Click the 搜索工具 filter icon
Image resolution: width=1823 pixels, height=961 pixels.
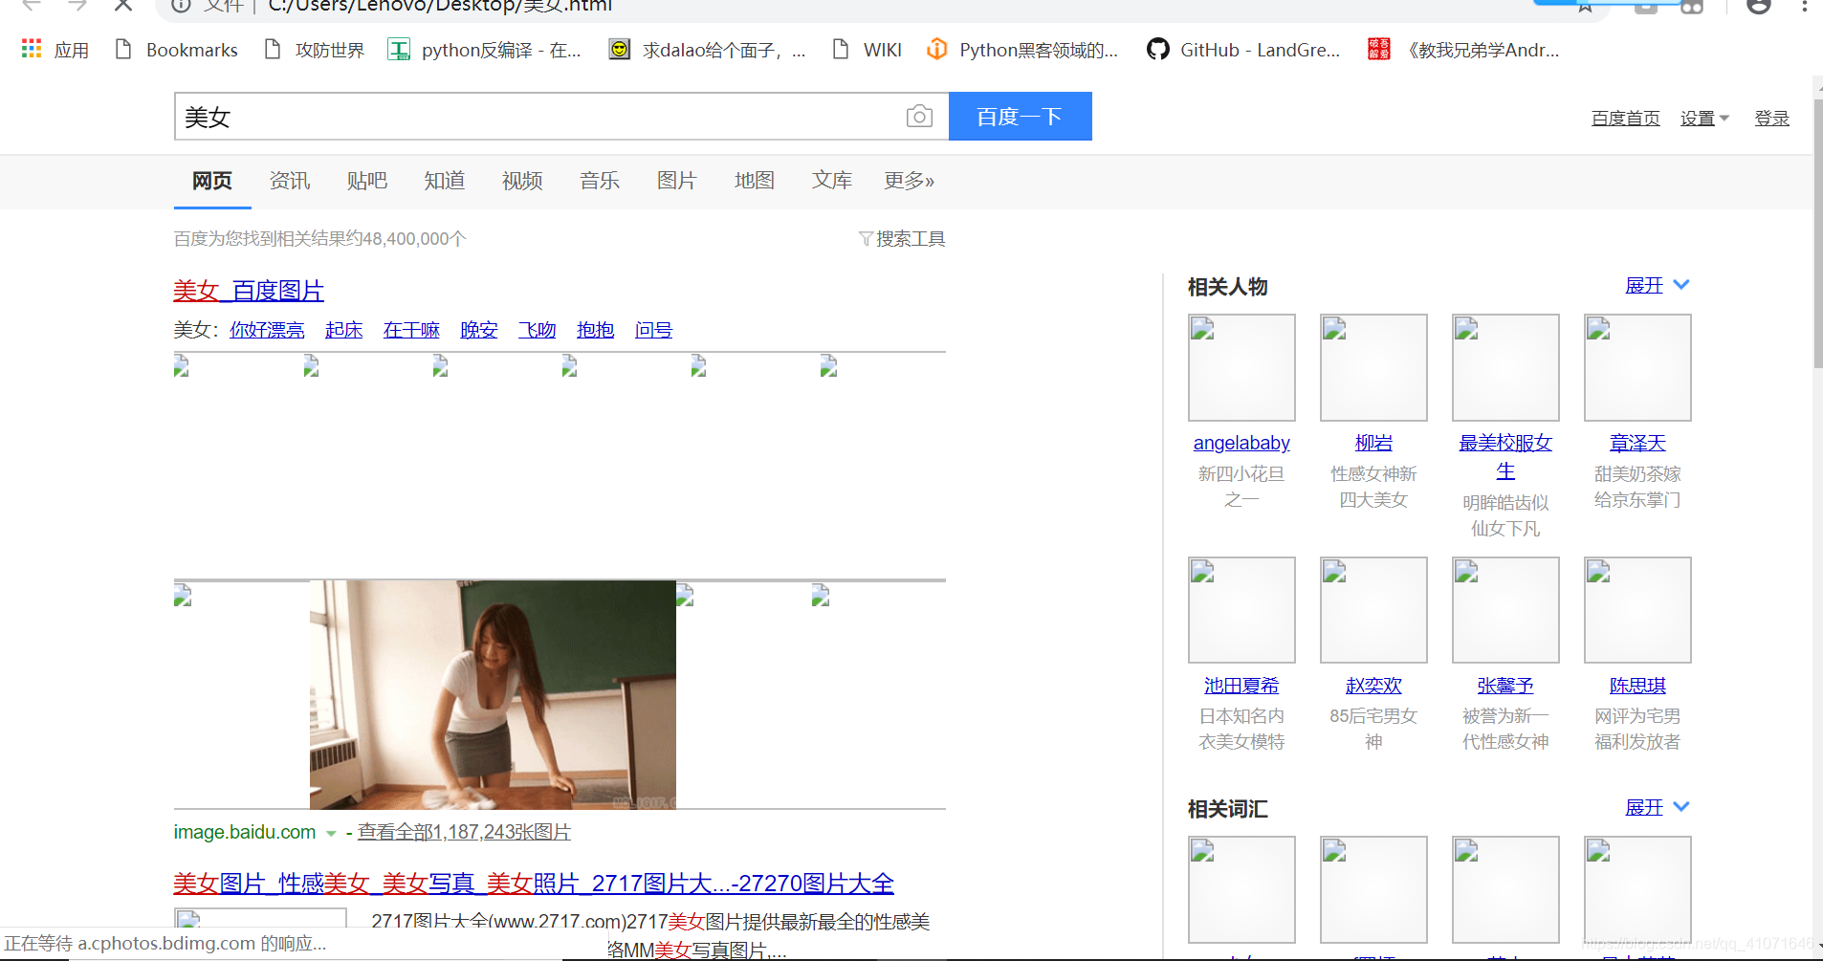point(865,239)
